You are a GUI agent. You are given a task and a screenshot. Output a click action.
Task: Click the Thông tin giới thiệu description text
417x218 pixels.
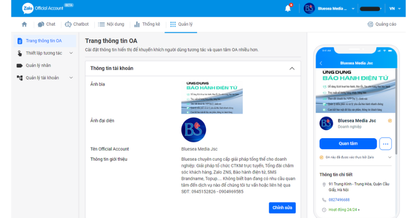click(238, 175)
